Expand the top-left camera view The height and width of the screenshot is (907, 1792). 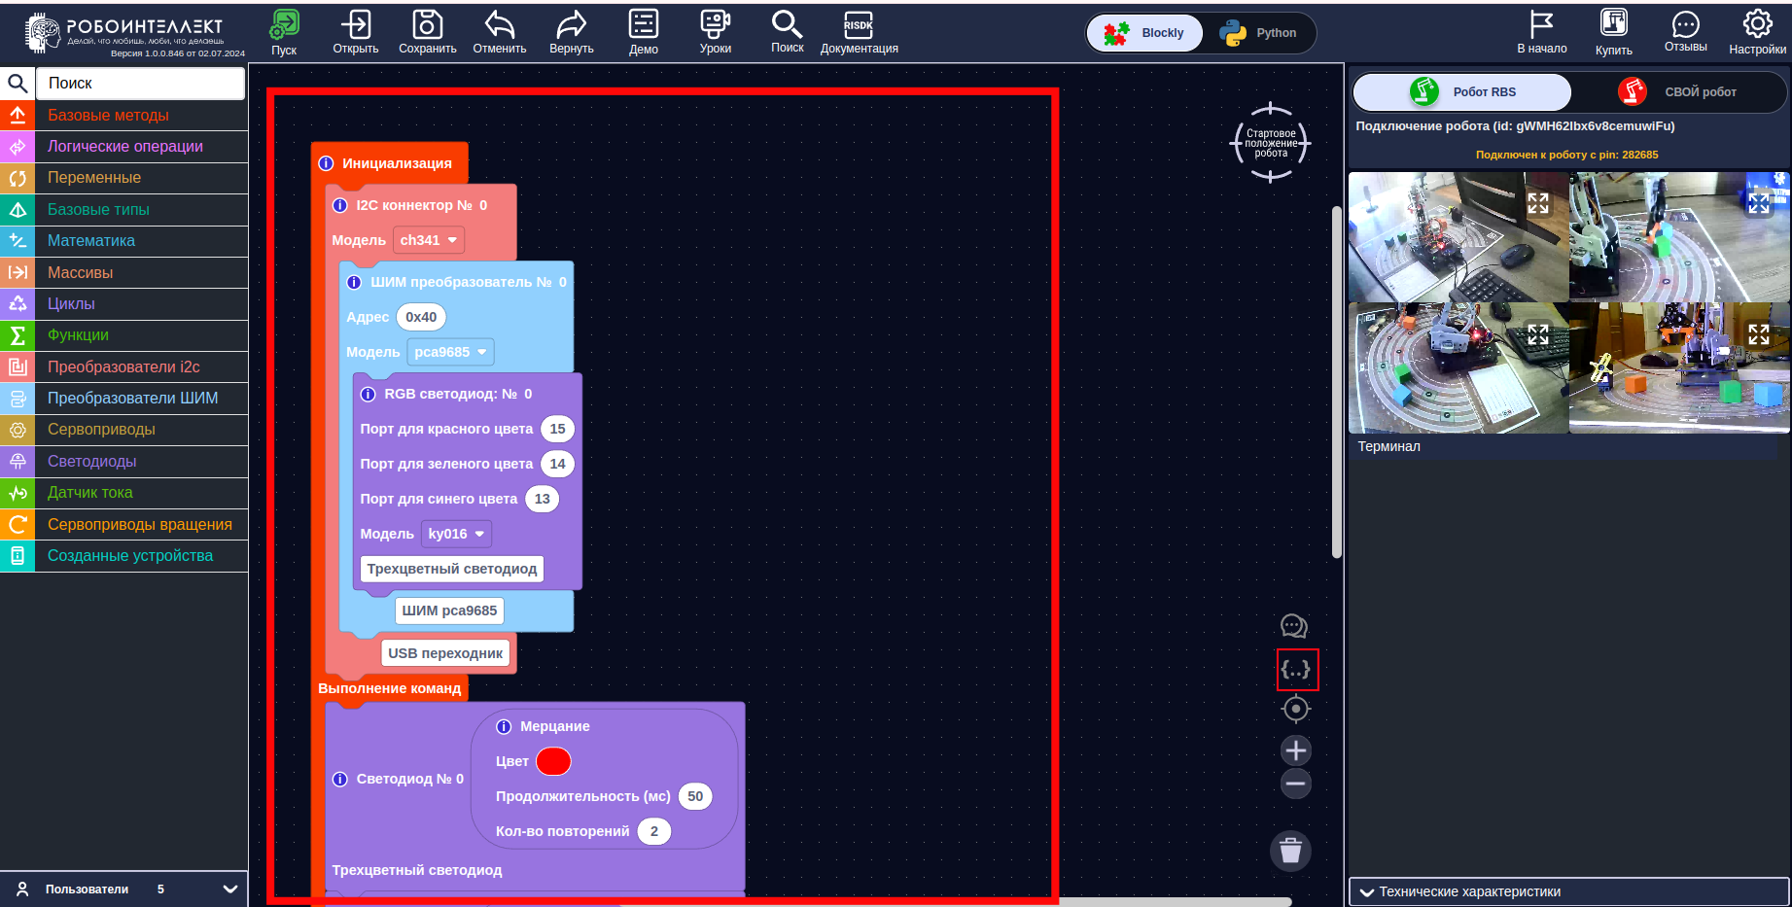[x=1537, y=203]
